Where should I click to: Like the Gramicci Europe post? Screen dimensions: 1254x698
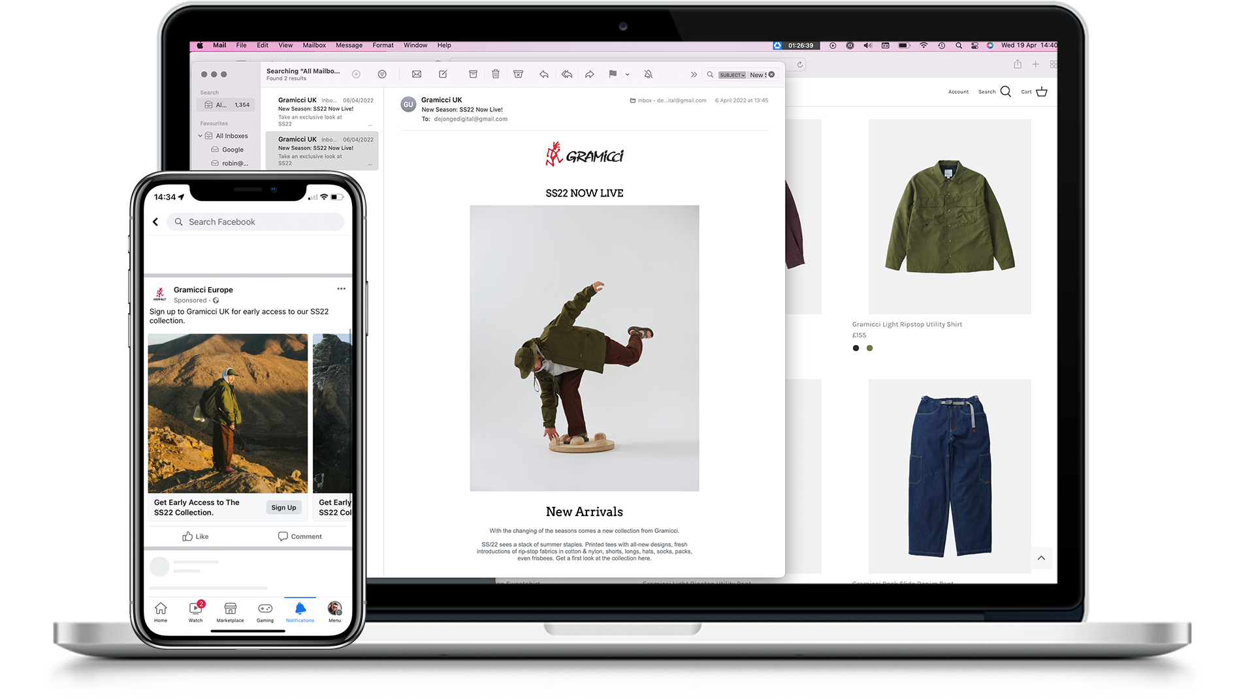[x=195, y=536]
